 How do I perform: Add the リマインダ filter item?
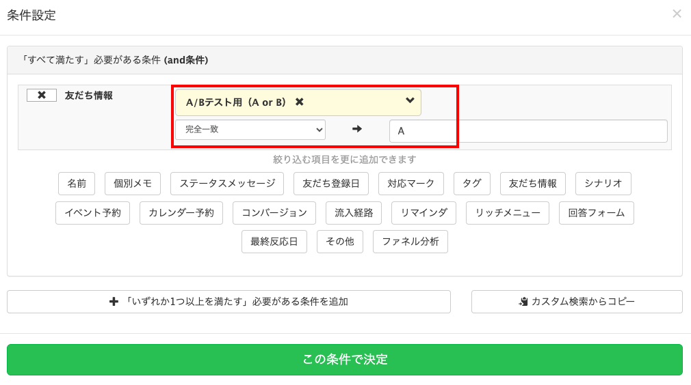(x=423, y=213)
